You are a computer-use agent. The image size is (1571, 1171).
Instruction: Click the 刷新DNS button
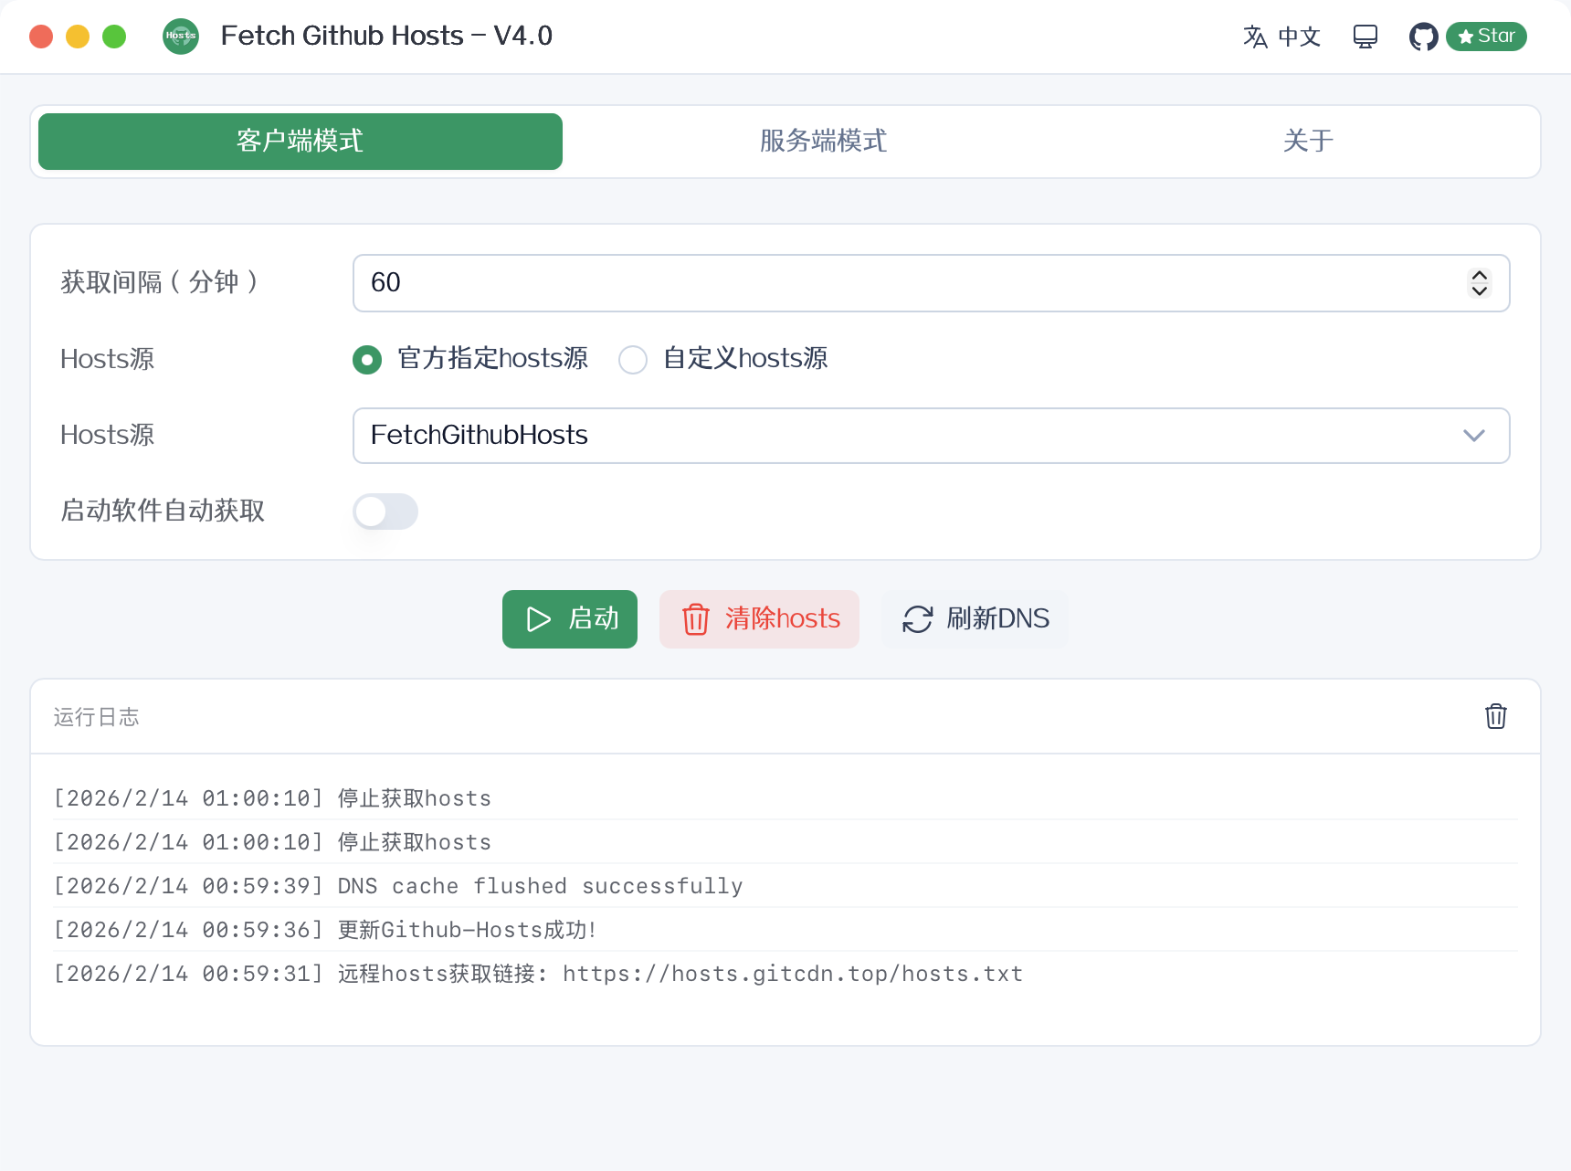pyautogui.click(x=975, y=619)
